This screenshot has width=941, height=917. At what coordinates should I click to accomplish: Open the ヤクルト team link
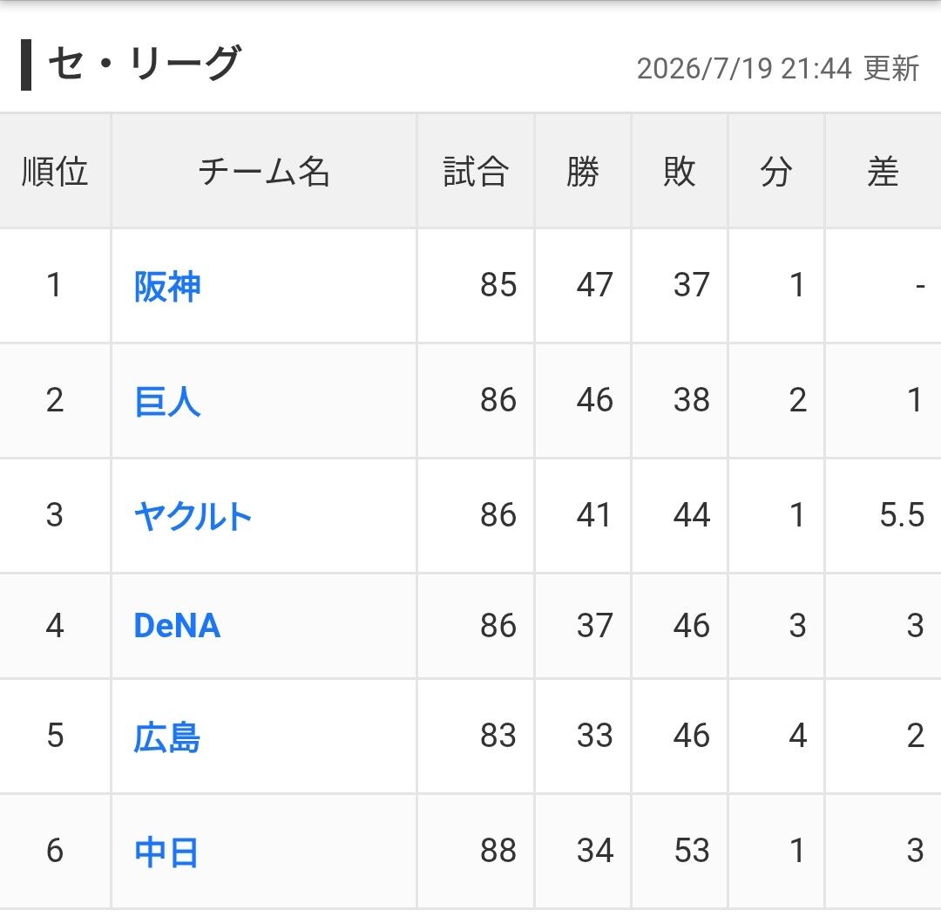coord(192,516)
